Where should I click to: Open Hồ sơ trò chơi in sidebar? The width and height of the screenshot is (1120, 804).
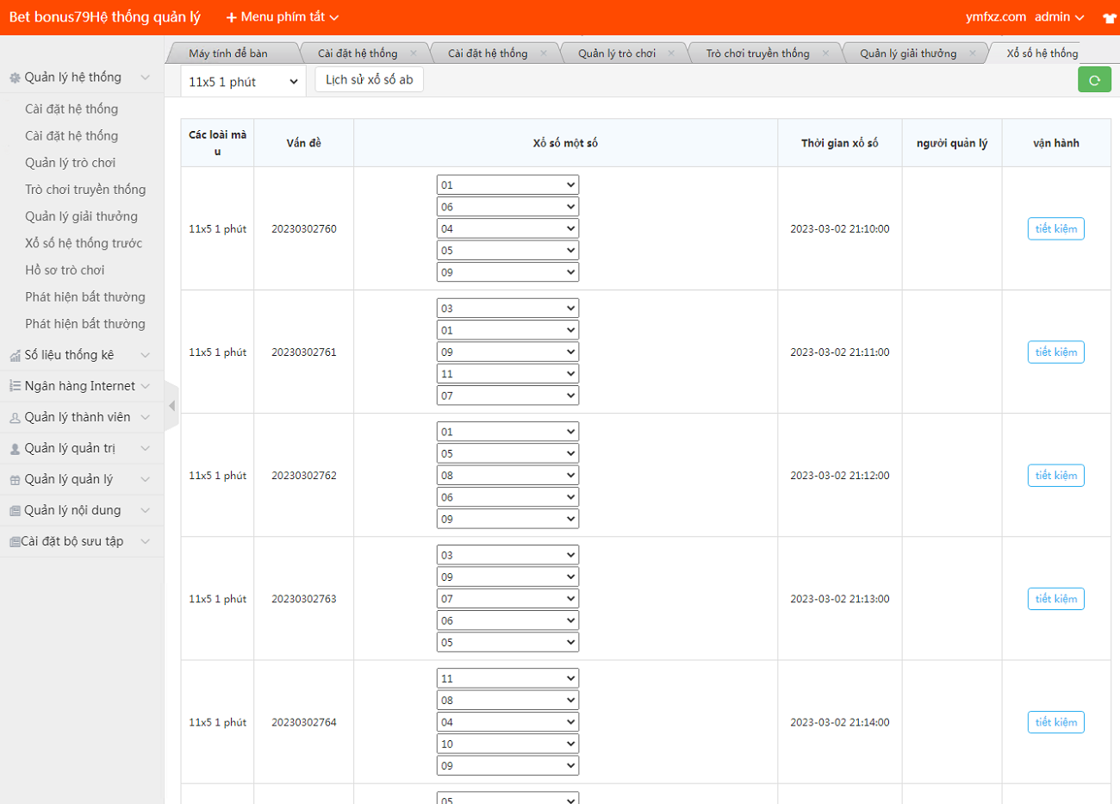(65, 270)
